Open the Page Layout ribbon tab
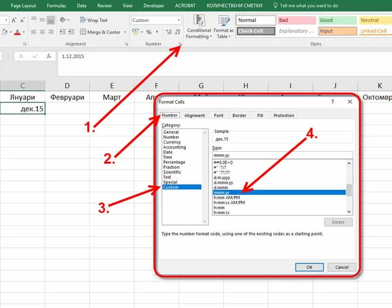This screenshot has height=308, width=392. point(23,6)
